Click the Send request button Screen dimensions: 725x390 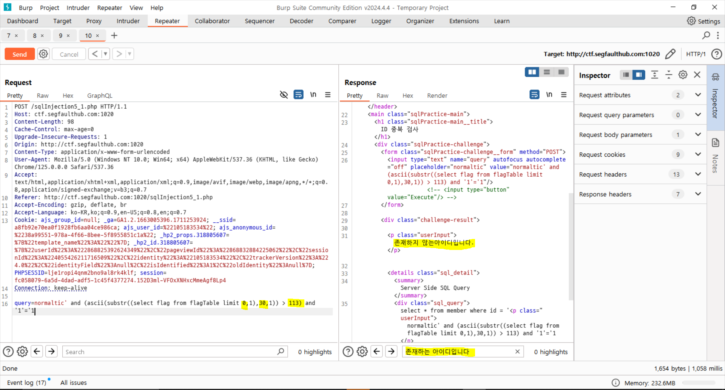(x=20, y=54)
